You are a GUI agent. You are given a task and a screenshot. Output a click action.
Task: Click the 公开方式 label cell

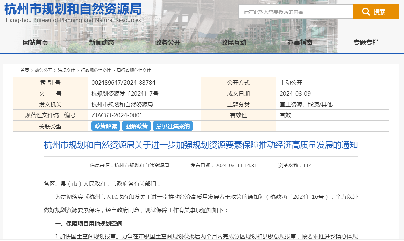tap(239, 83)
